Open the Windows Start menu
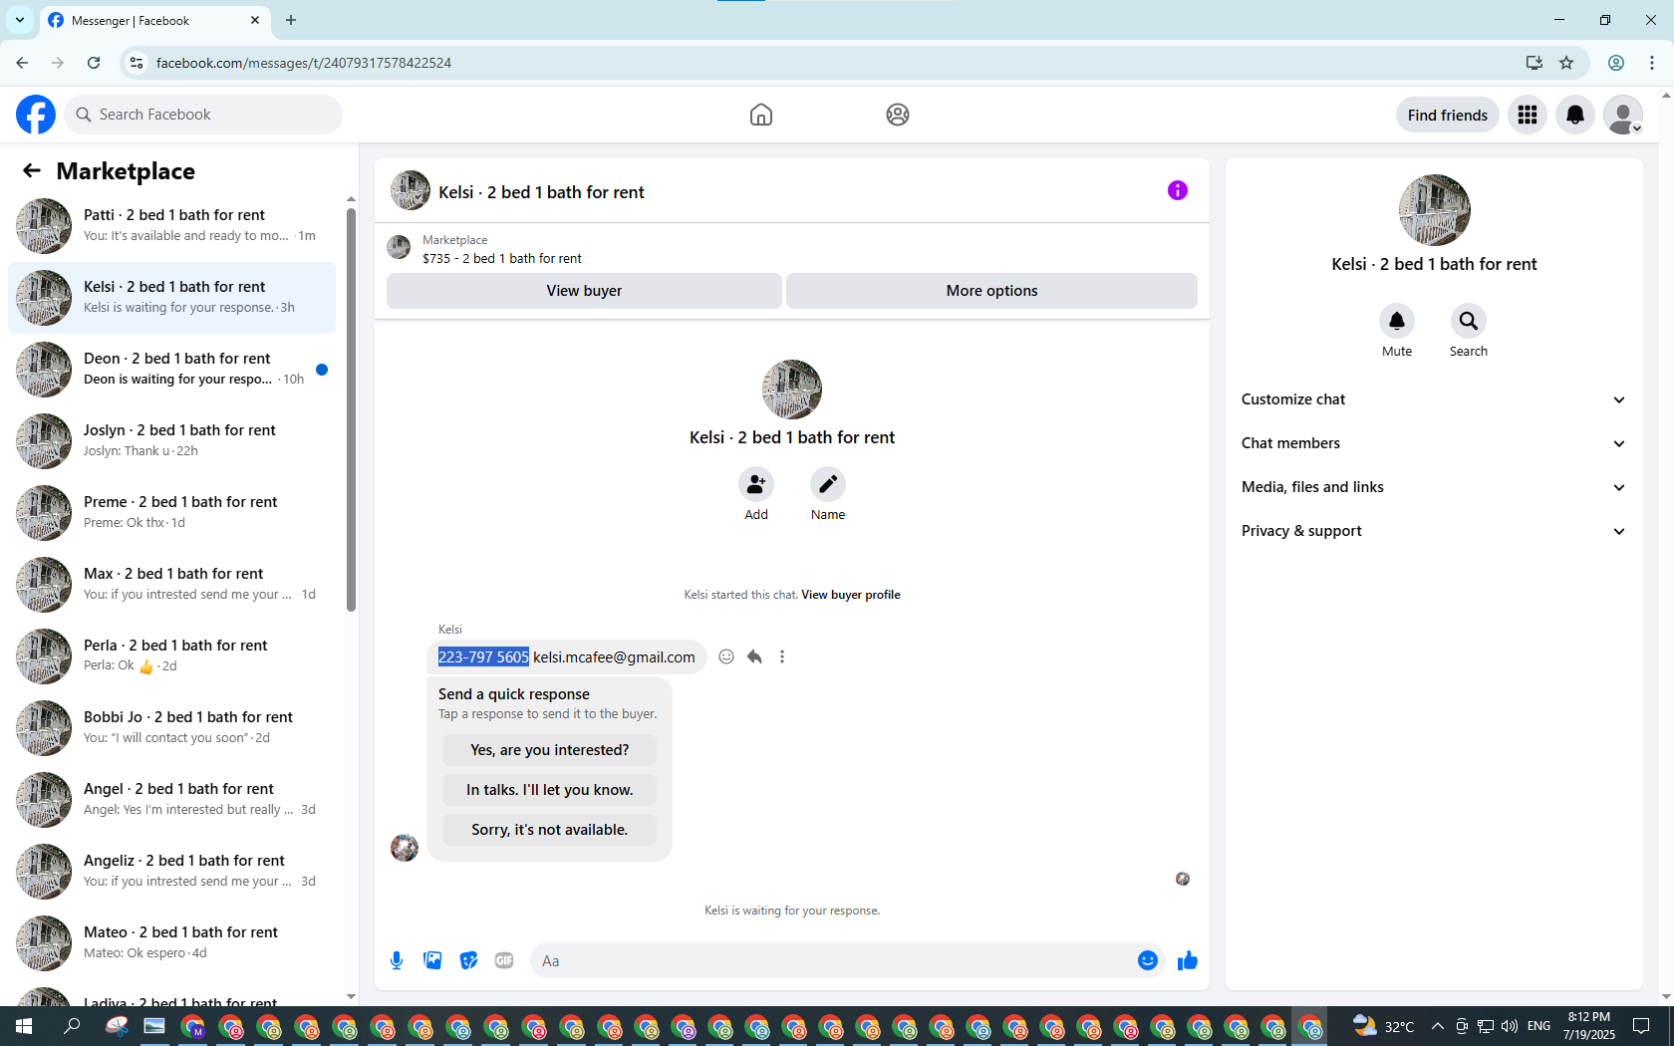 pos(24,1026)
